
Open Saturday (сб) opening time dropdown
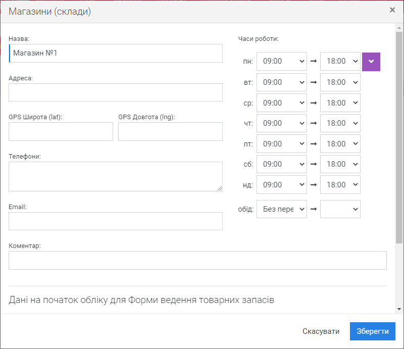click(281, 164)
